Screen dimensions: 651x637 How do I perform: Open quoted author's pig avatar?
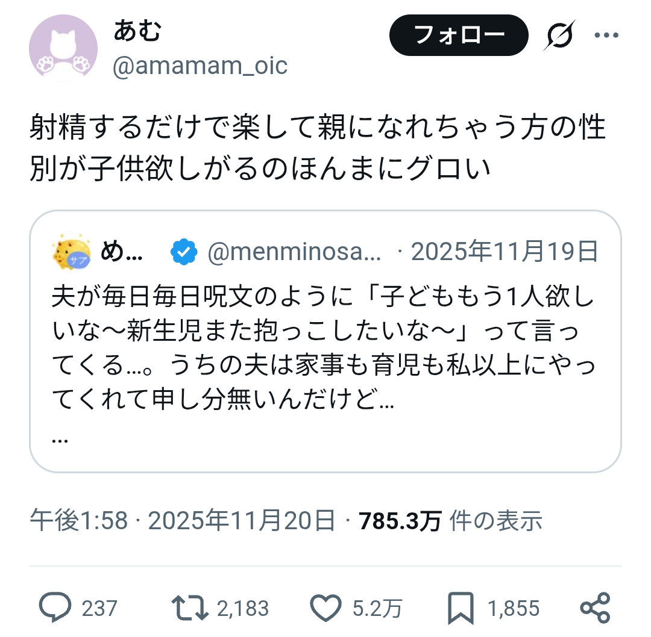coord(72,253)
